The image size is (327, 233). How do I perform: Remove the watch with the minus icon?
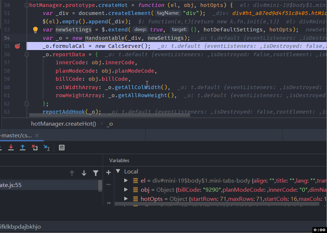coord(109,184)
